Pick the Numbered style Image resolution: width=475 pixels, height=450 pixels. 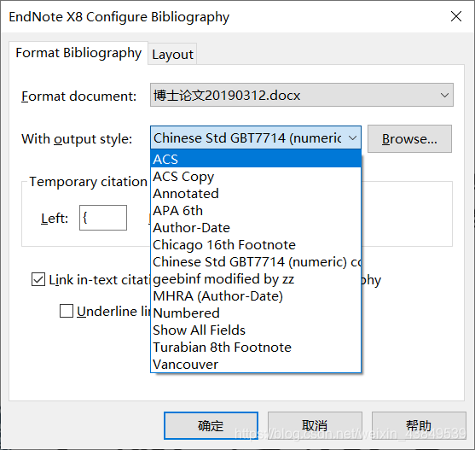point(256,313)
